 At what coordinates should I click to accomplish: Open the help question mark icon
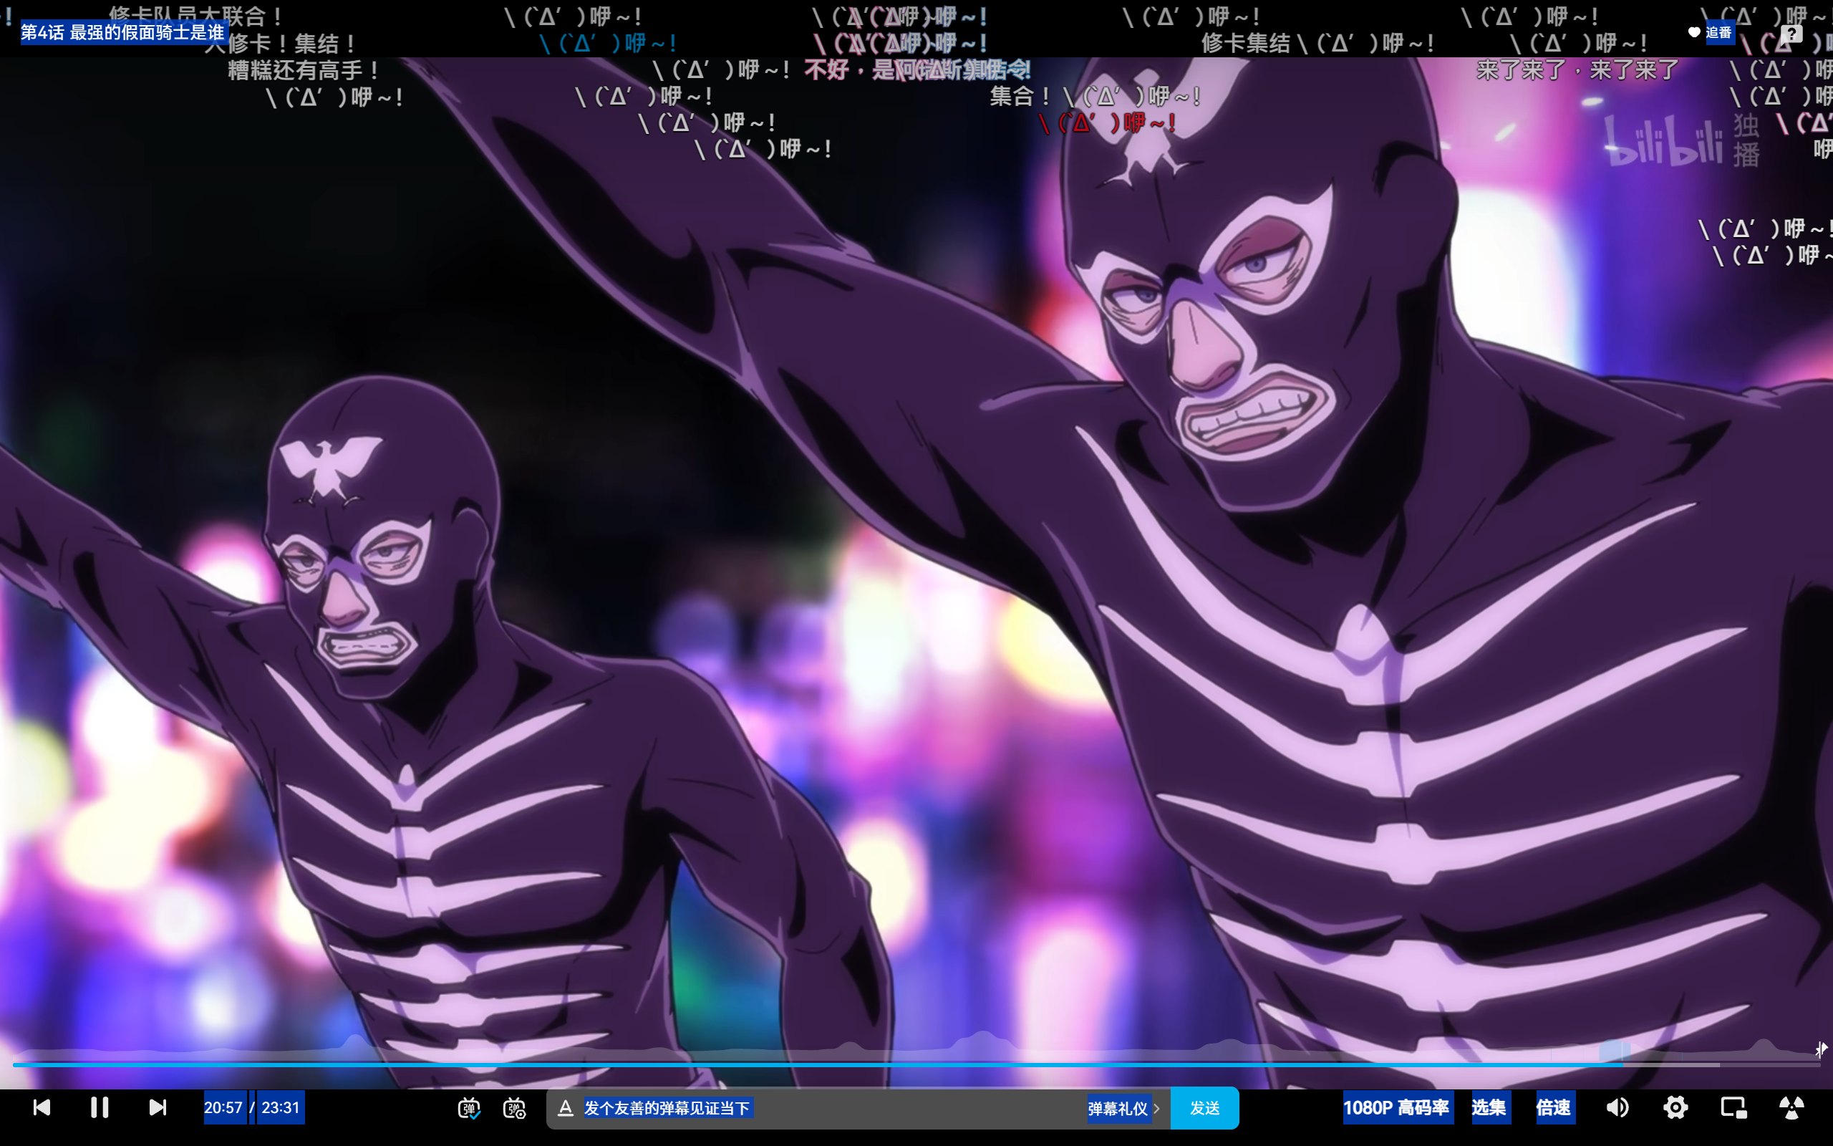tap(1791, 34)
